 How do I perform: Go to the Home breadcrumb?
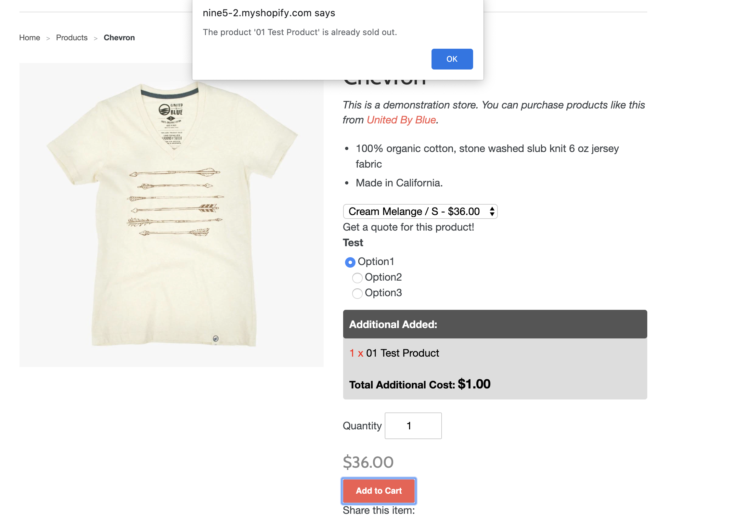(x=30, y=38)
